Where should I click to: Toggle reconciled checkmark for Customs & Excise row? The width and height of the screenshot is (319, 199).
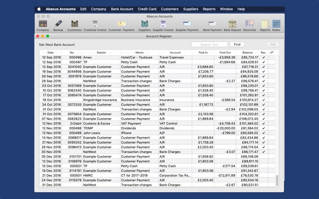point(264,123)
